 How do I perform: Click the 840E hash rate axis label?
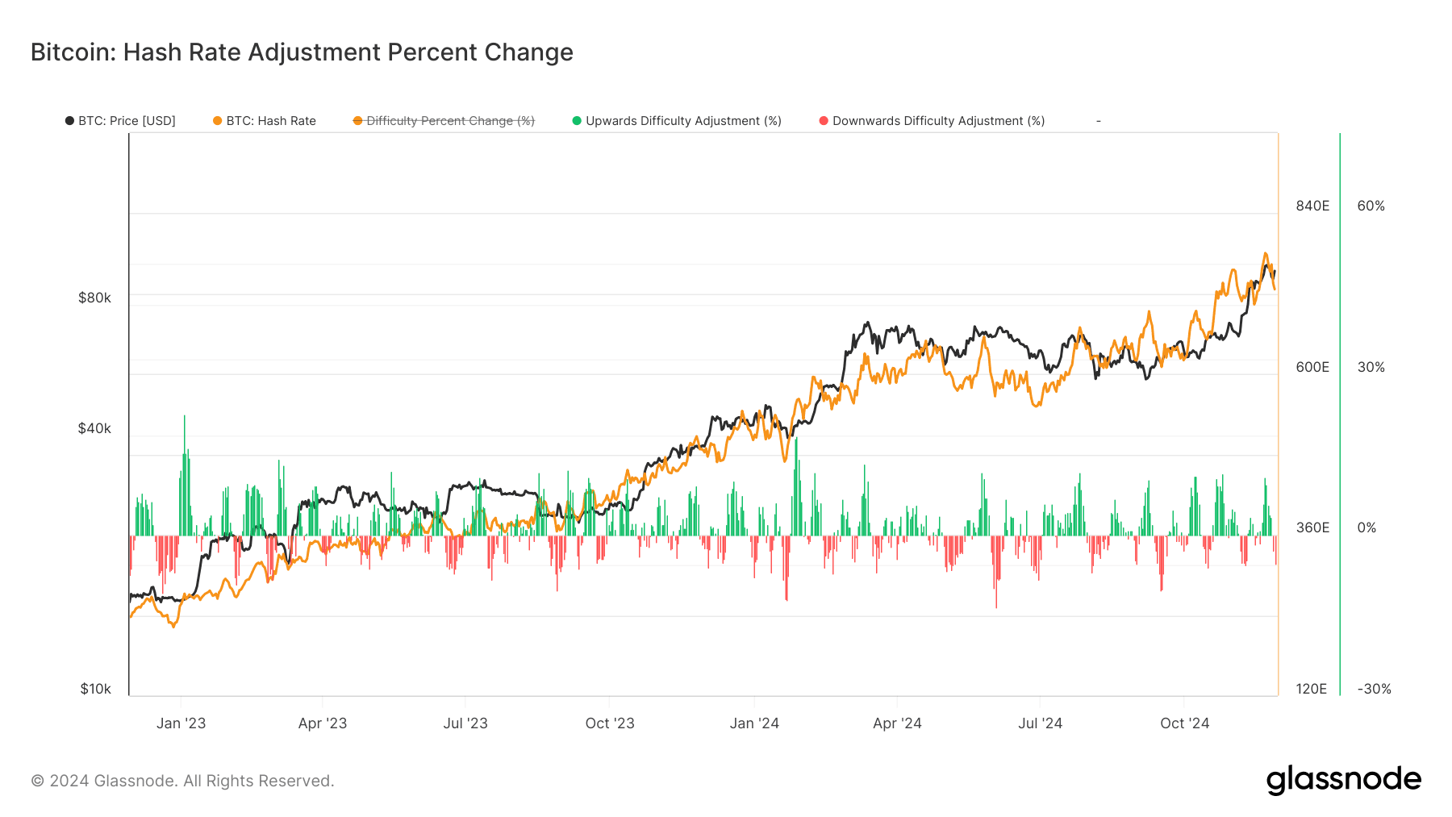coord(1312,206)
